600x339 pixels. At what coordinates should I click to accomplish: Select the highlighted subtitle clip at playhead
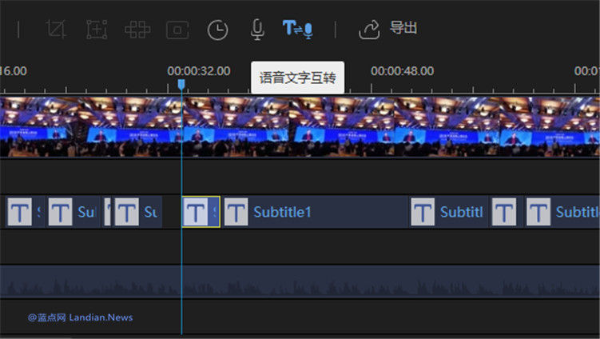click(201, 212)
